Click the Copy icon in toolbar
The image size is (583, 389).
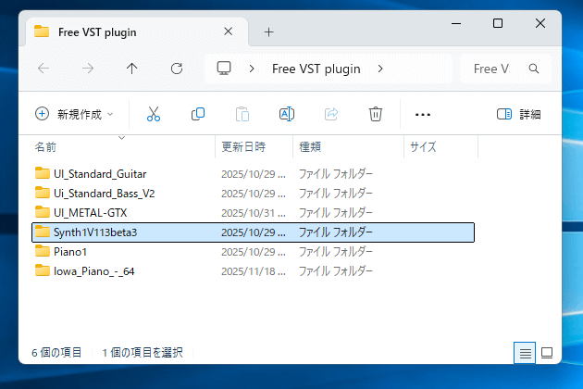[x=198, y=114]
